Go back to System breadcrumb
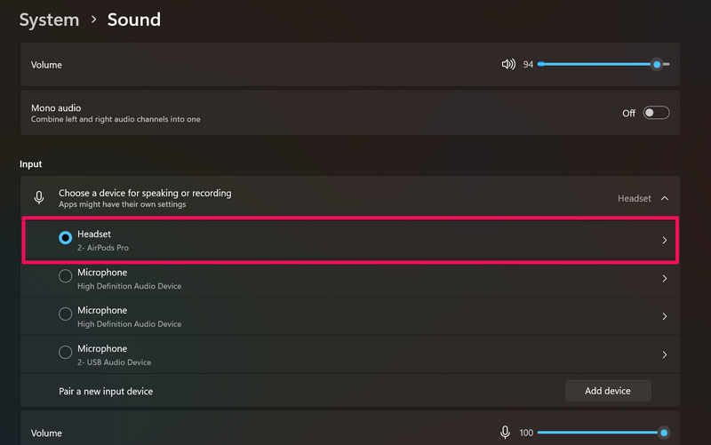The image size is (711, 445). pos(48,19)
